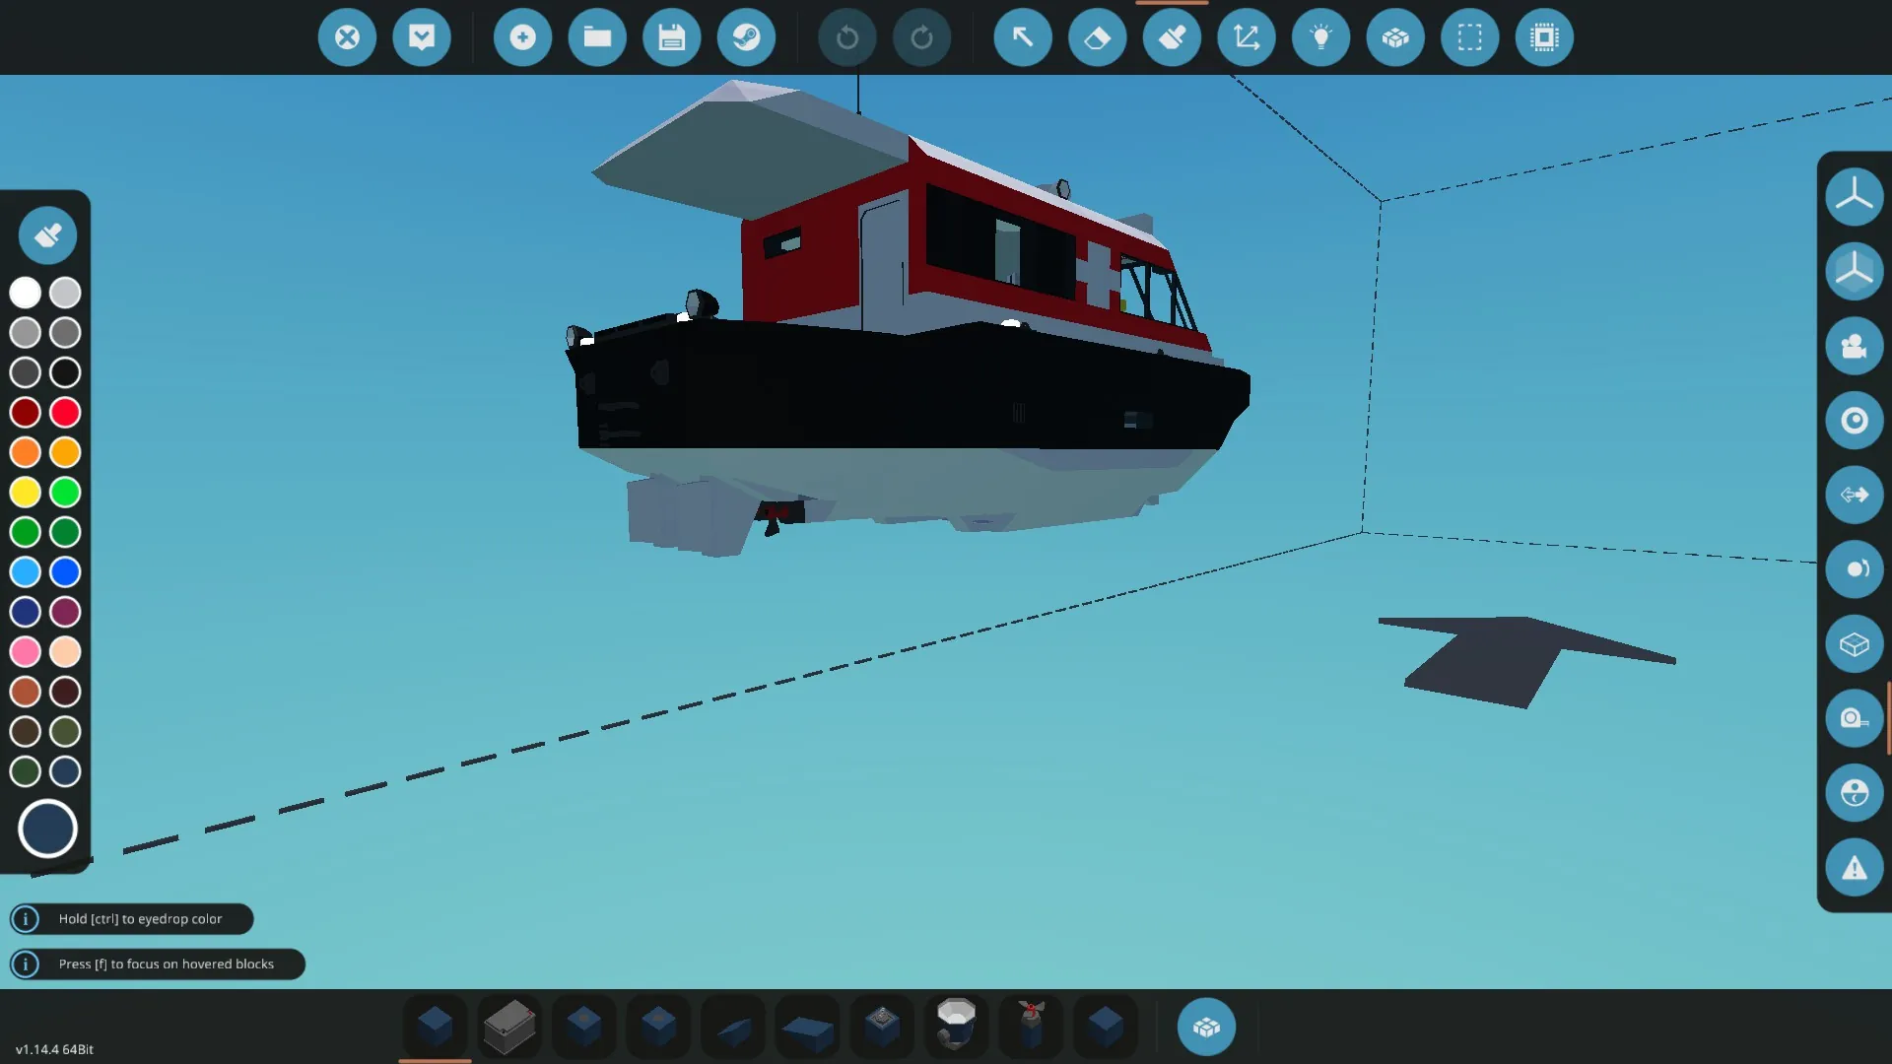Activate the paint brush tool in top toolbar

pyautogui.click(x=1172, y=37)
